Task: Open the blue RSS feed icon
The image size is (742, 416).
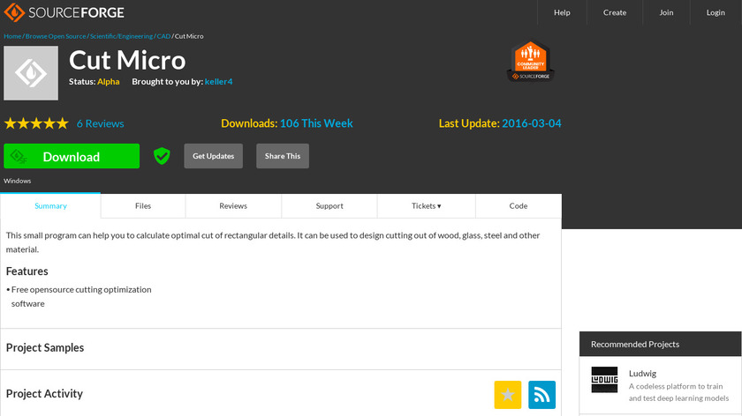Action: (541, 395)
